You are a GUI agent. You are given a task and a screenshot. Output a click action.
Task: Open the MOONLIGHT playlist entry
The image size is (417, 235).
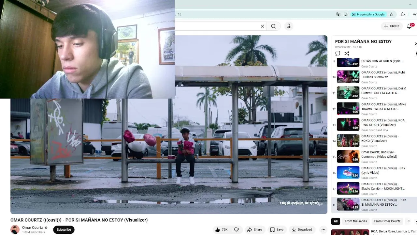[374, 189]
